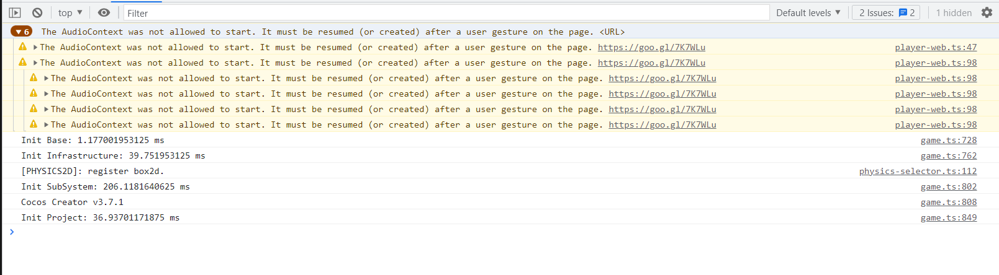The width and height of the screenshot is (999, 275).
Task: Open goo.gl URL in first warning
Action: 651,47
